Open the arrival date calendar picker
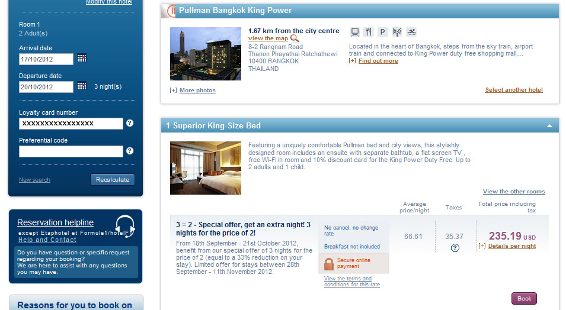The width and height of the screenshot is (566, 310). coord(82,58)
